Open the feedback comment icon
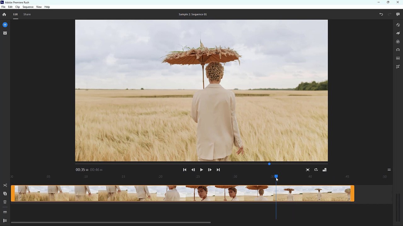Image resolution: width=403 pixels, height=226 pixels. [x=398, y=14]
